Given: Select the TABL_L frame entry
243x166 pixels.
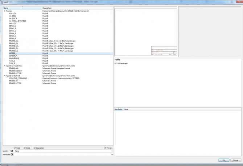Looking at the screenshot, I should (12, 61).
